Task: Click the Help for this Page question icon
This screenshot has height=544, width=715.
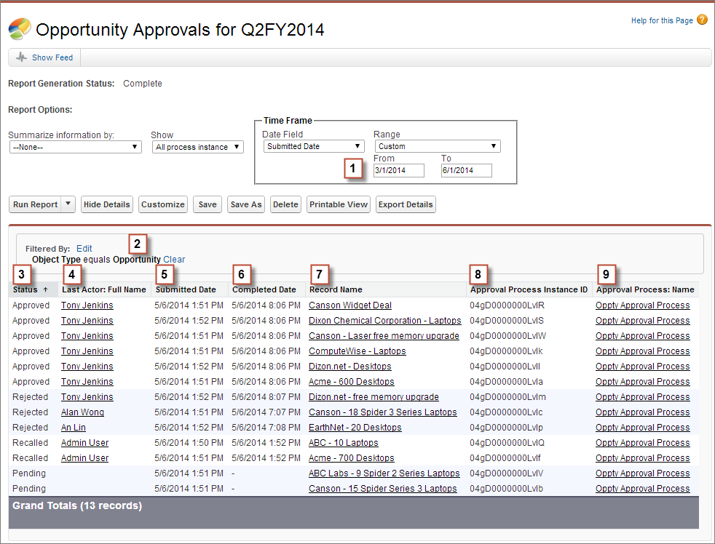Action: pos(702,20)
